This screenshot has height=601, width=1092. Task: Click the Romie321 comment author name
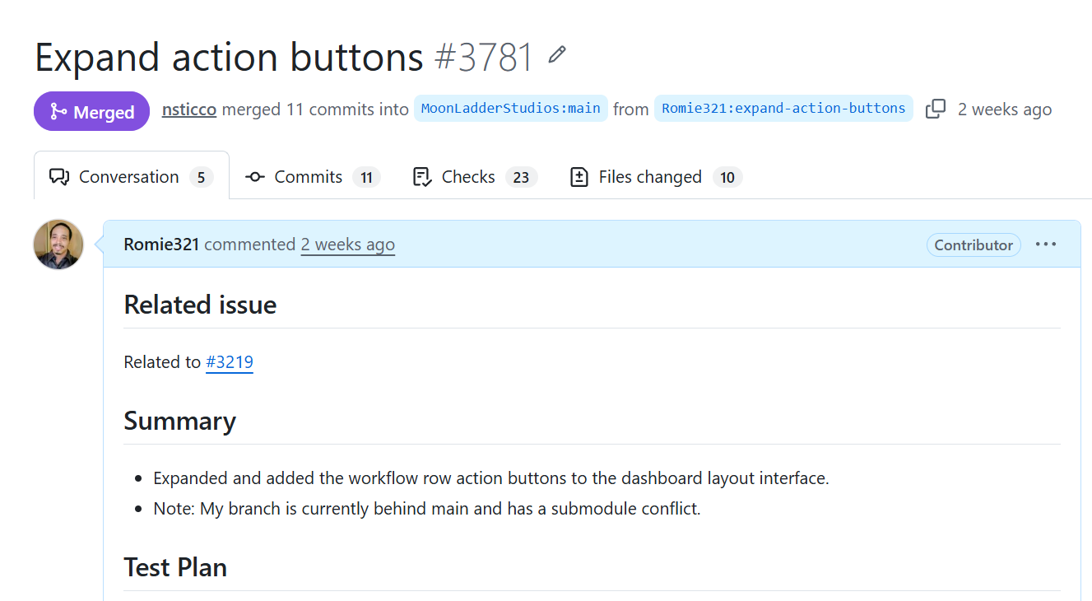161,245
